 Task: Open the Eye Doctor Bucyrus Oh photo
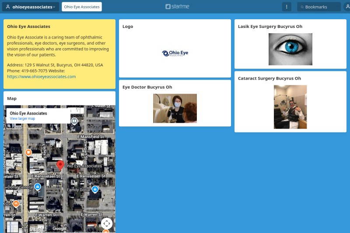pyautogui.click(x=175, y=108)
